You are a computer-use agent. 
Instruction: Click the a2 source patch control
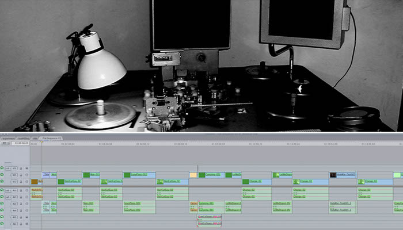coord(7,197)
